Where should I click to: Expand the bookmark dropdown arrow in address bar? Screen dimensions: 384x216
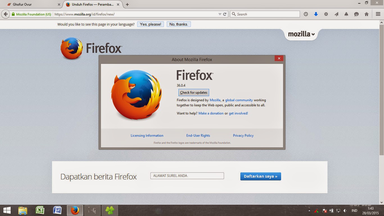(220, 14)
